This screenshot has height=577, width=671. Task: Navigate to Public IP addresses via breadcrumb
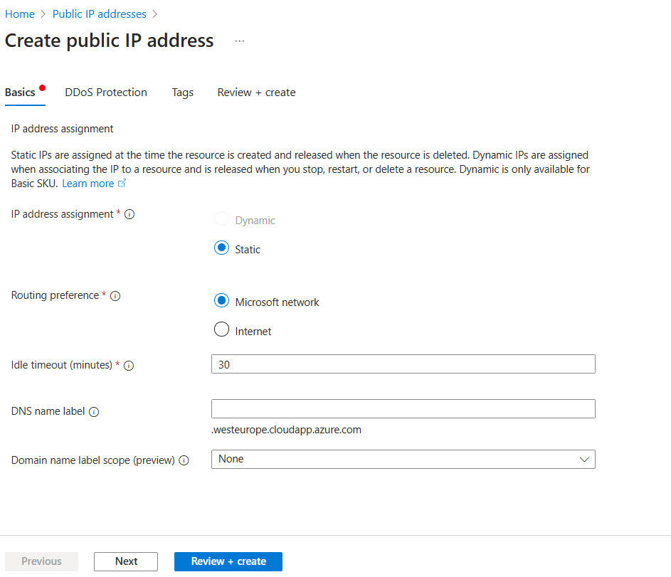pos(99,14)
